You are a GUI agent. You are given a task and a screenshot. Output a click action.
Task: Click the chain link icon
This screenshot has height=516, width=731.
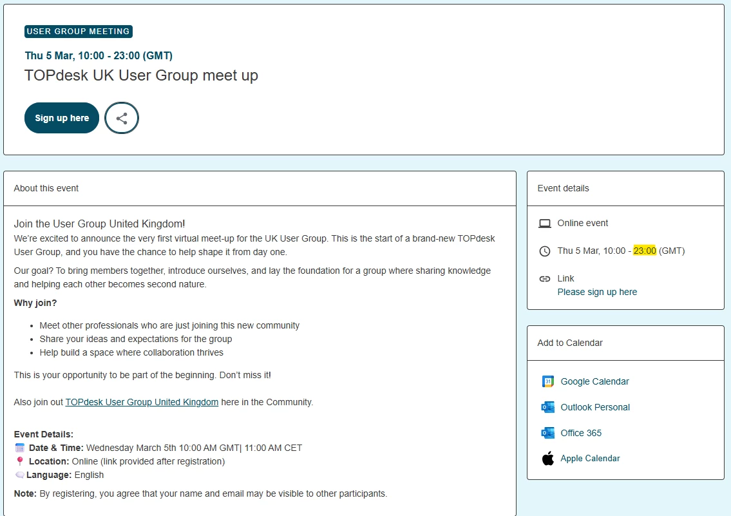pos(544,279)
